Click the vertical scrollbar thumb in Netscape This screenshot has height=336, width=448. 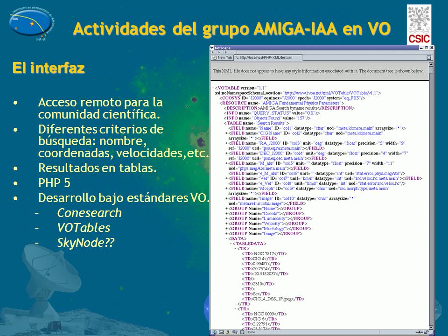coord(431,70)
